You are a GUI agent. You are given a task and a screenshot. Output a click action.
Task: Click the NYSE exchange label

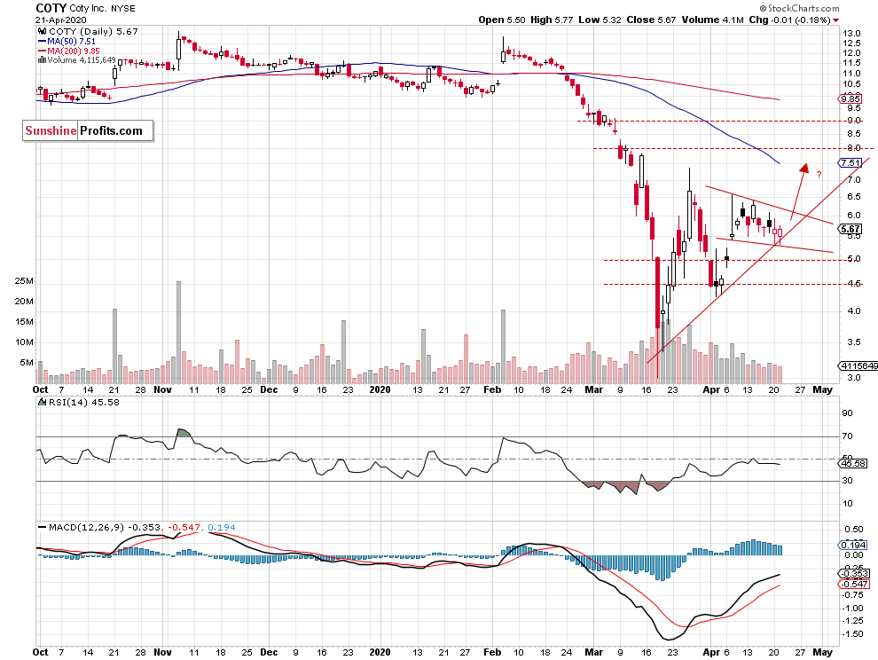(122, 8)
